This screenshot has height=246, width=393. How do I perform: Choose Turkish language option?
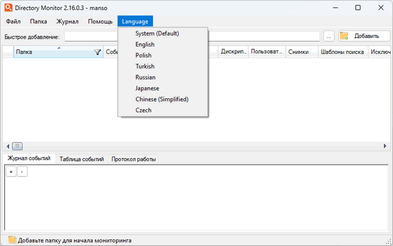163,66
